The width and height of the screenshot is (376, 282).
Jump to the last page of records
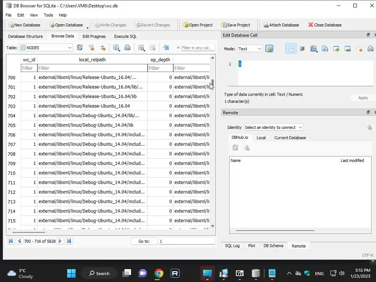pyautogui.click(x=69, y=241)
